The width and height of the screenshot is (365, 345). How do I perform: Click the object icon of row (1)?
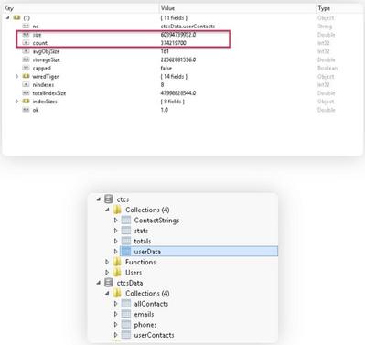click(x=17, y=17)
